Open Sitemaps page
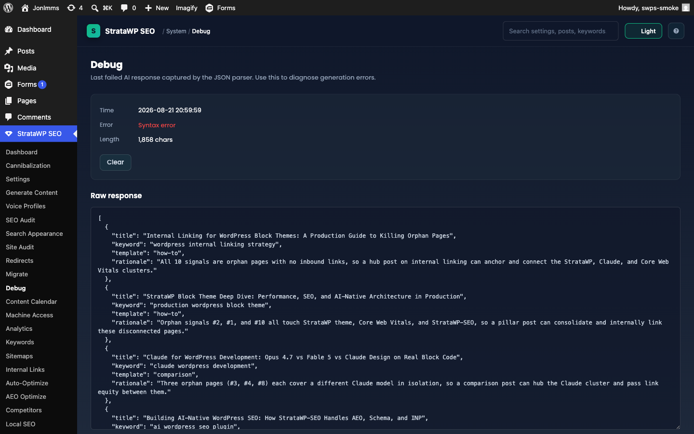694x434 pixels. point(19,356)
